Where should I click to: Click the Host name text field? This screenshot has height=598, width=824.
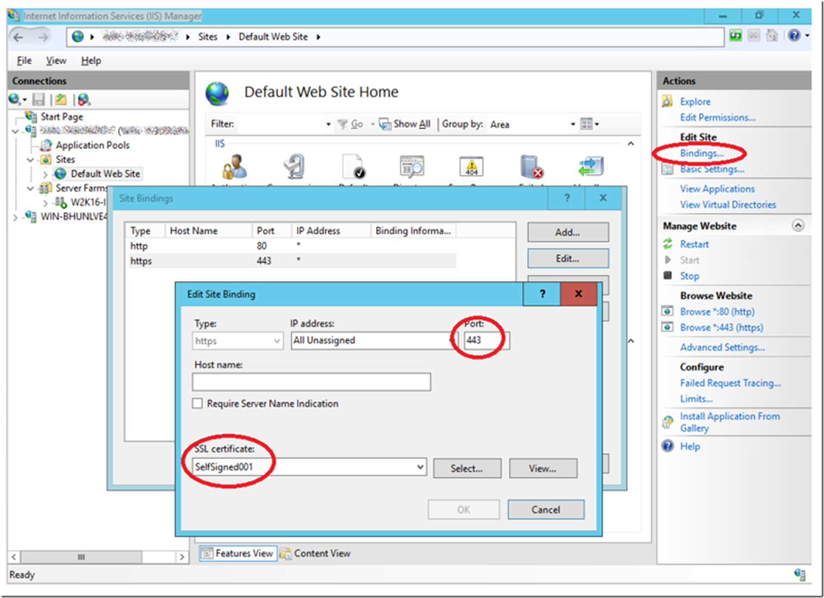tap(311, 382)
